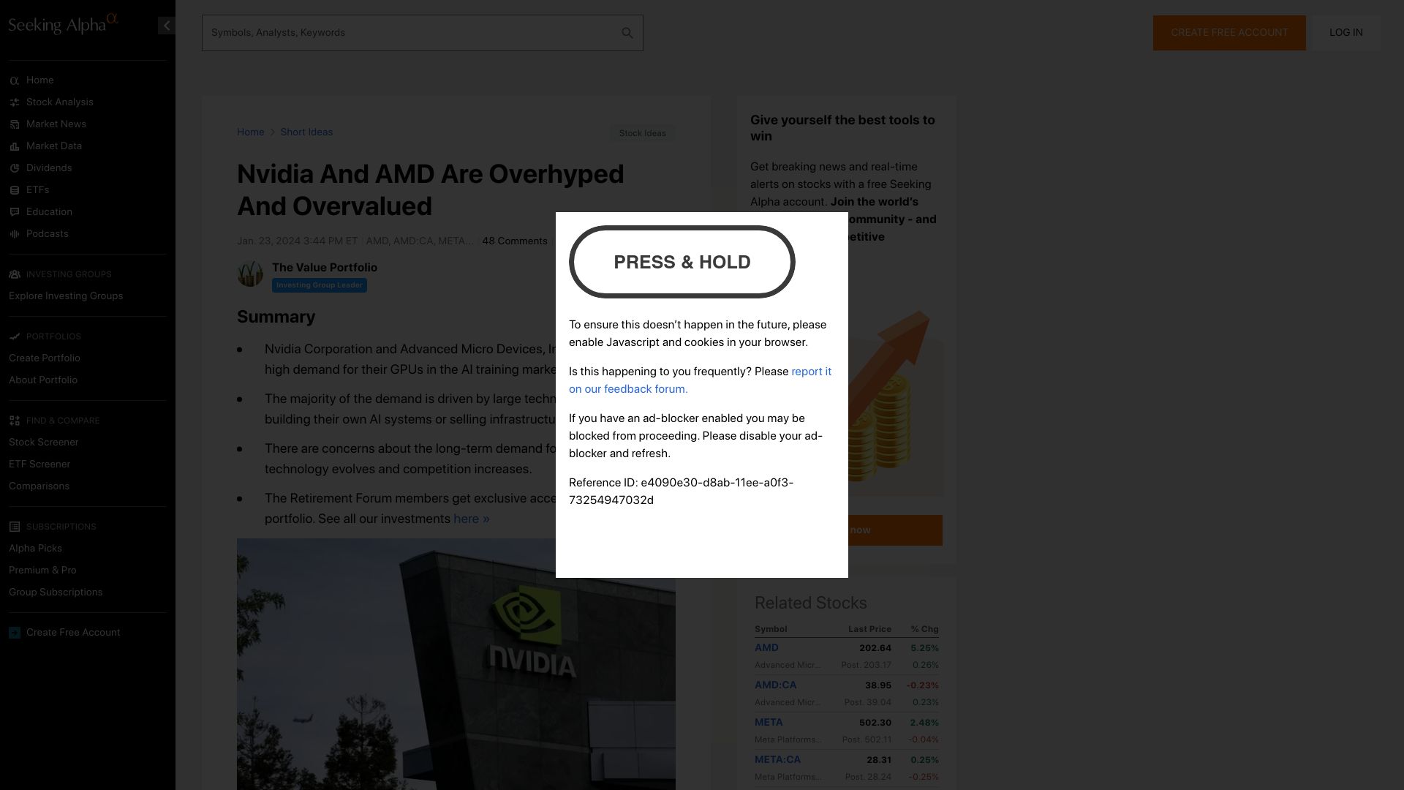Click The Value Portfolio author avatar
Viewport: 1404px width, 790px height.
250,274
